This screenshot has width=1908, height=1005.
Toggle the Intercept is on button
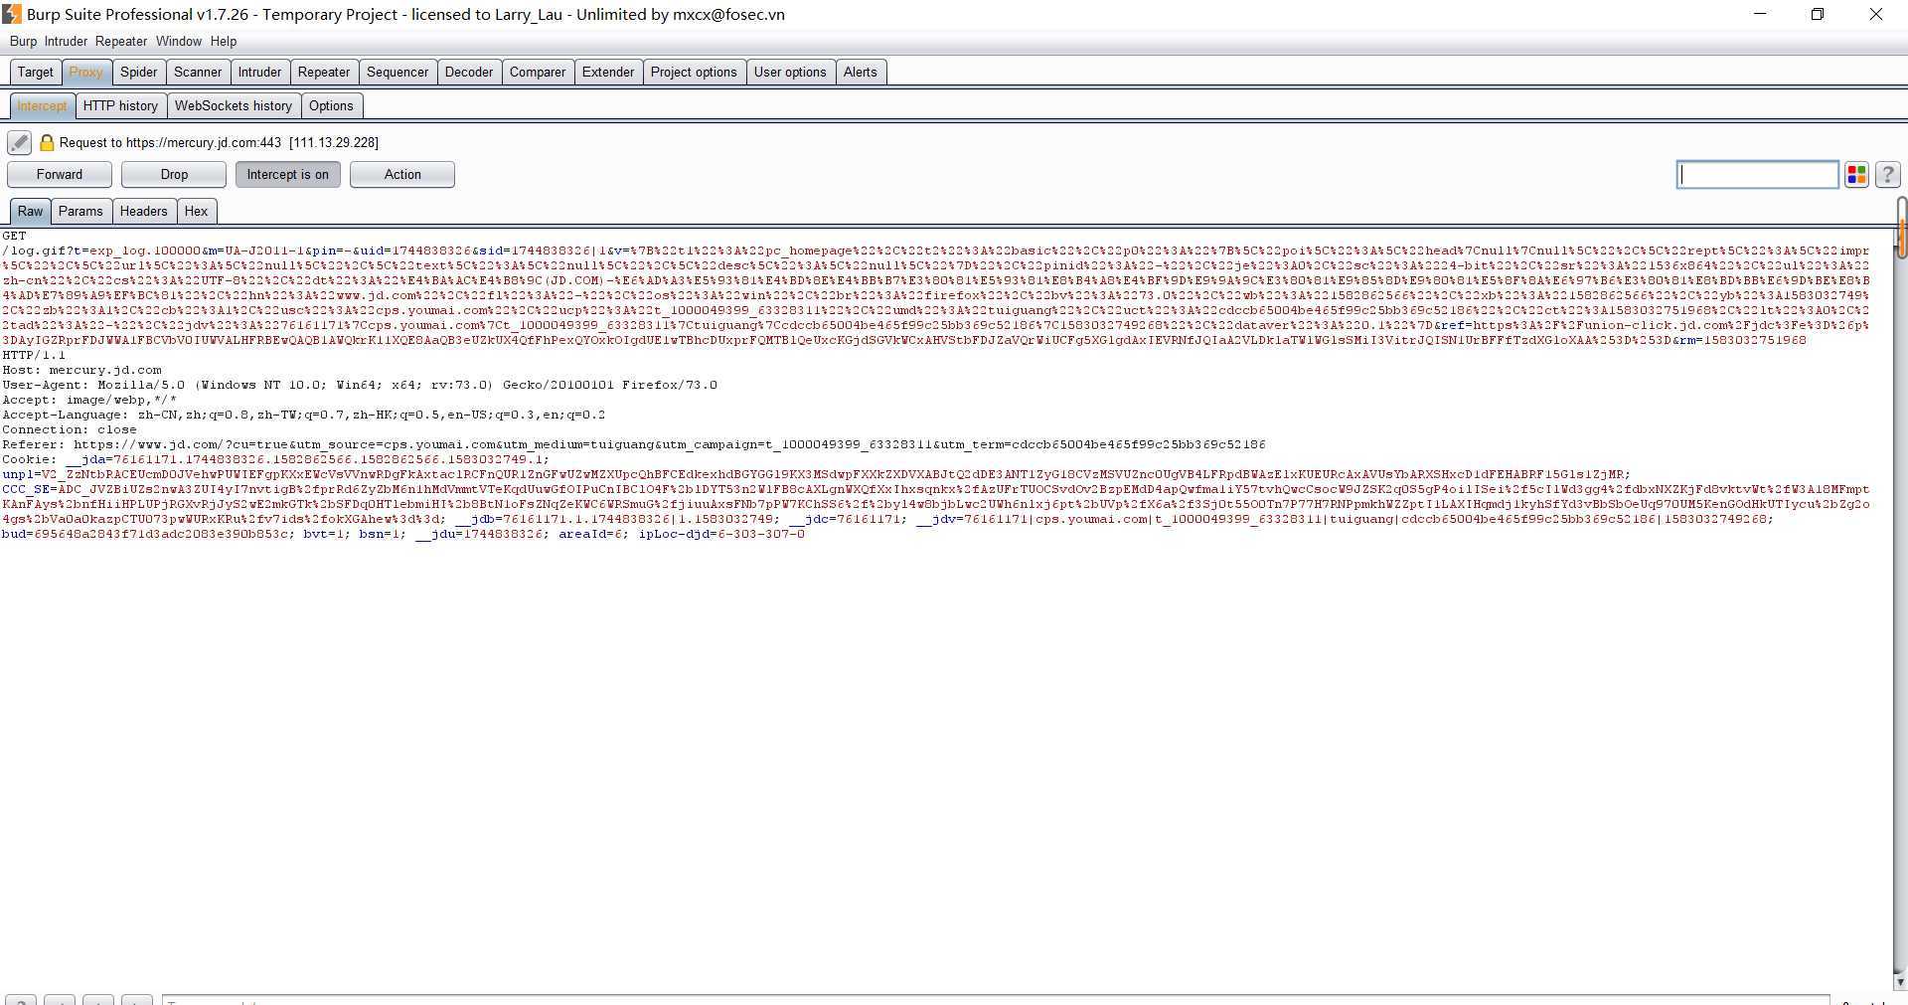[x=288, y=175]
